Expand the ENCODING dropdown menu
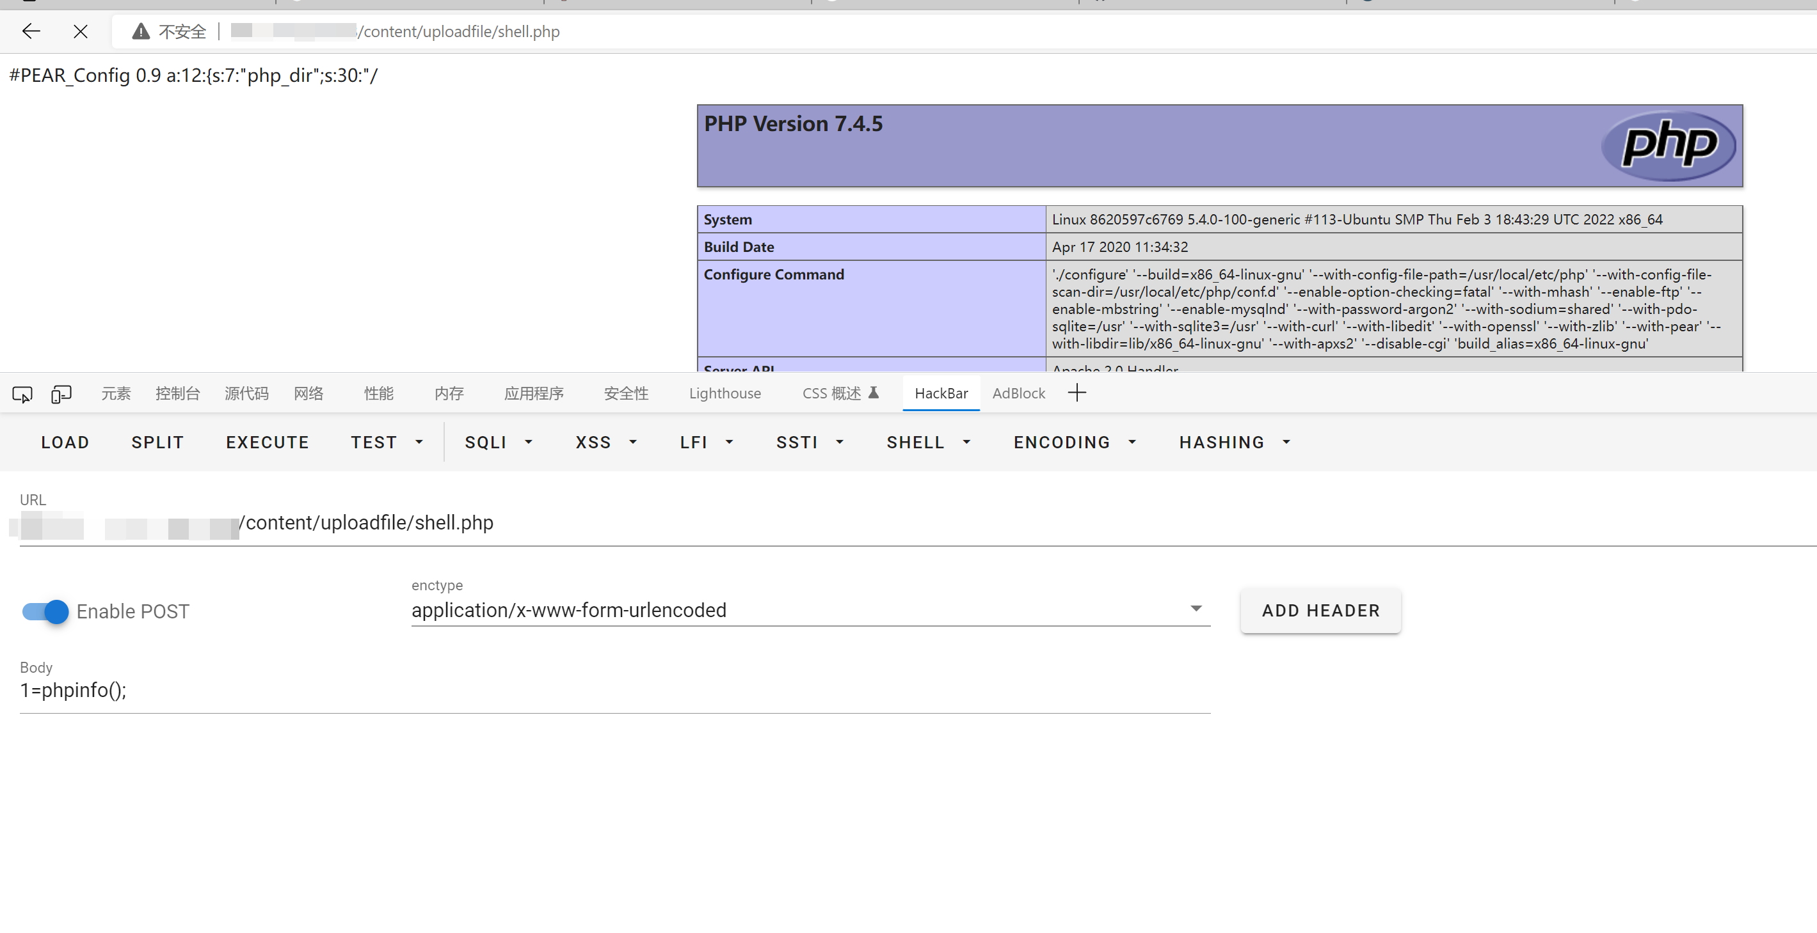The height and width of the screenshot is (933, 1817). pos(1074,442)
